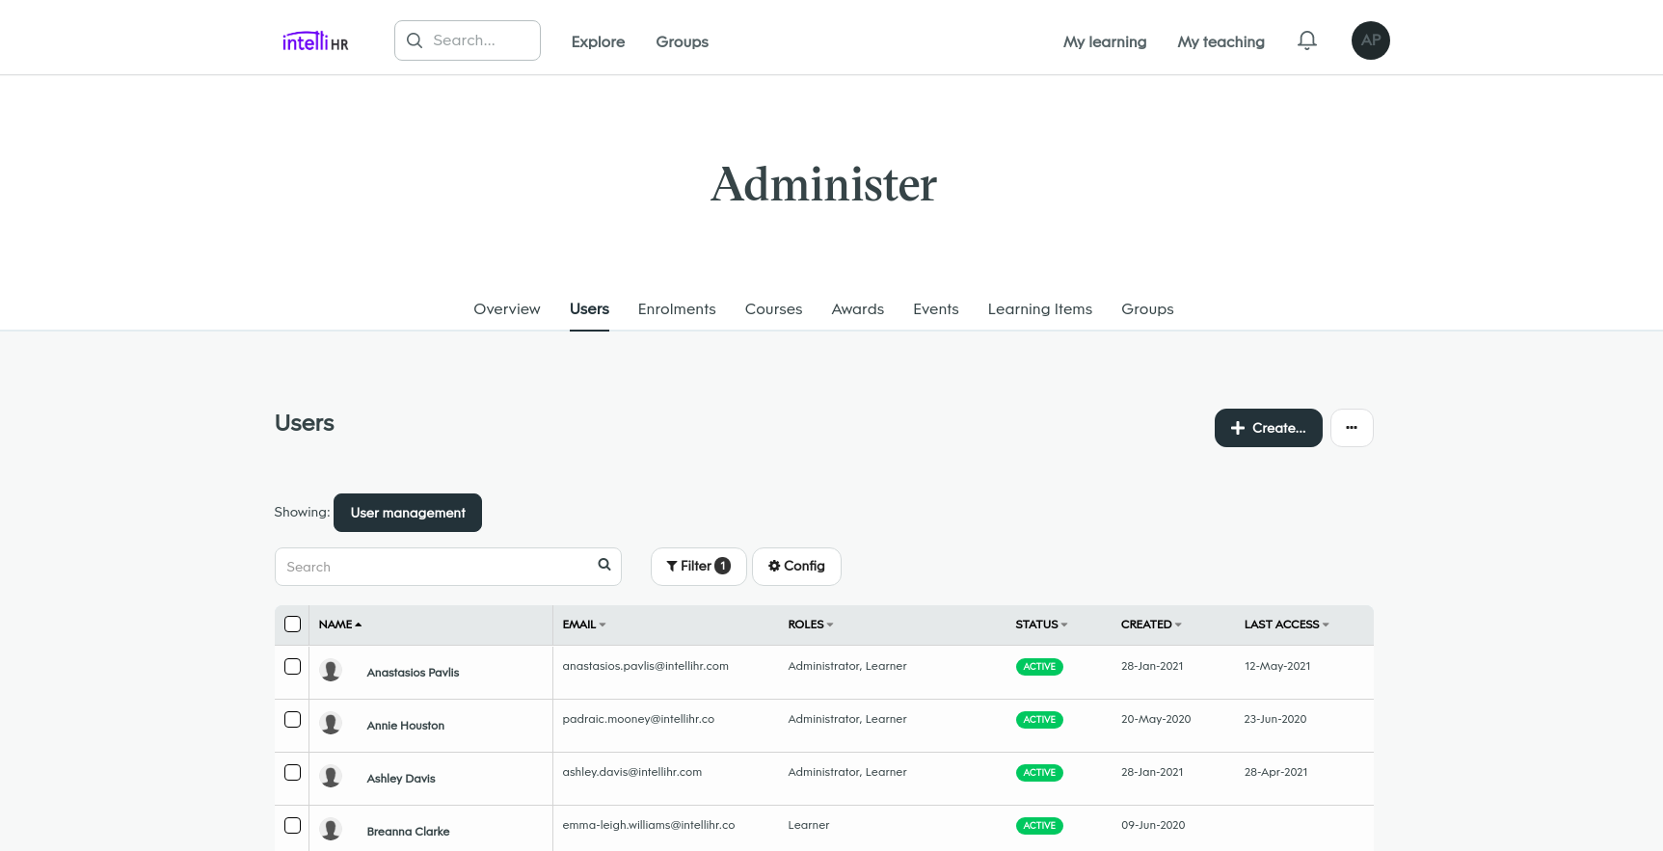Click Ashley Davis's avatar icon
This screenshot has height=851, width=1663.
click(x=331, y=777)
